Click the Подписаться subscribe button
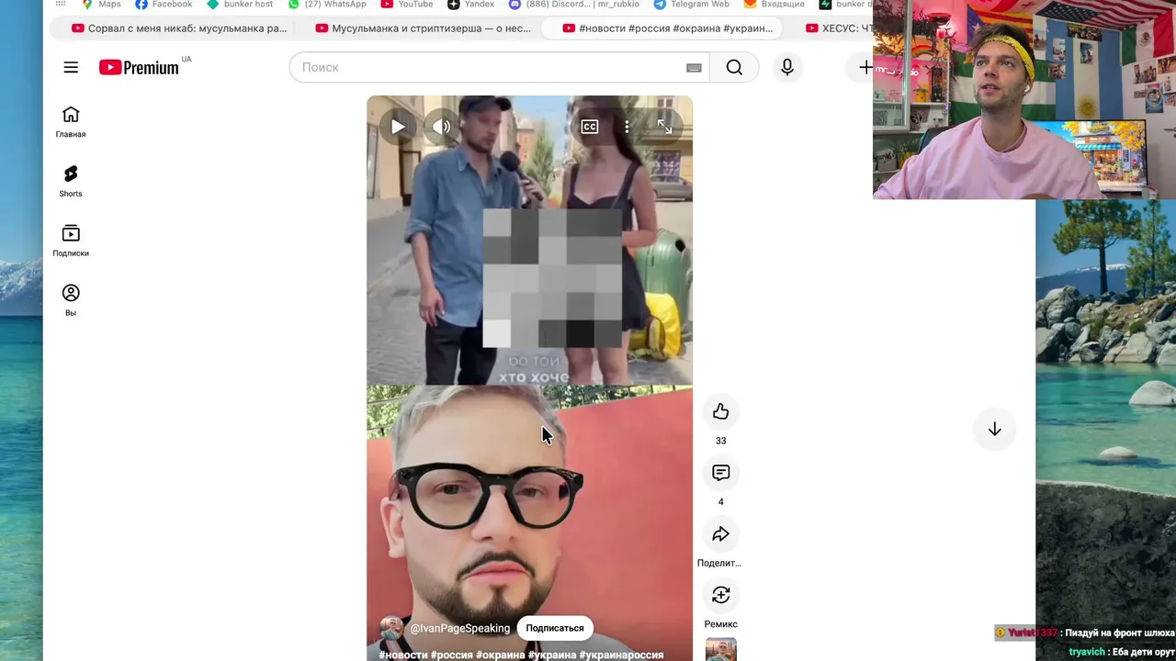Screen dimensions: 1176x661 coord(555,628)
